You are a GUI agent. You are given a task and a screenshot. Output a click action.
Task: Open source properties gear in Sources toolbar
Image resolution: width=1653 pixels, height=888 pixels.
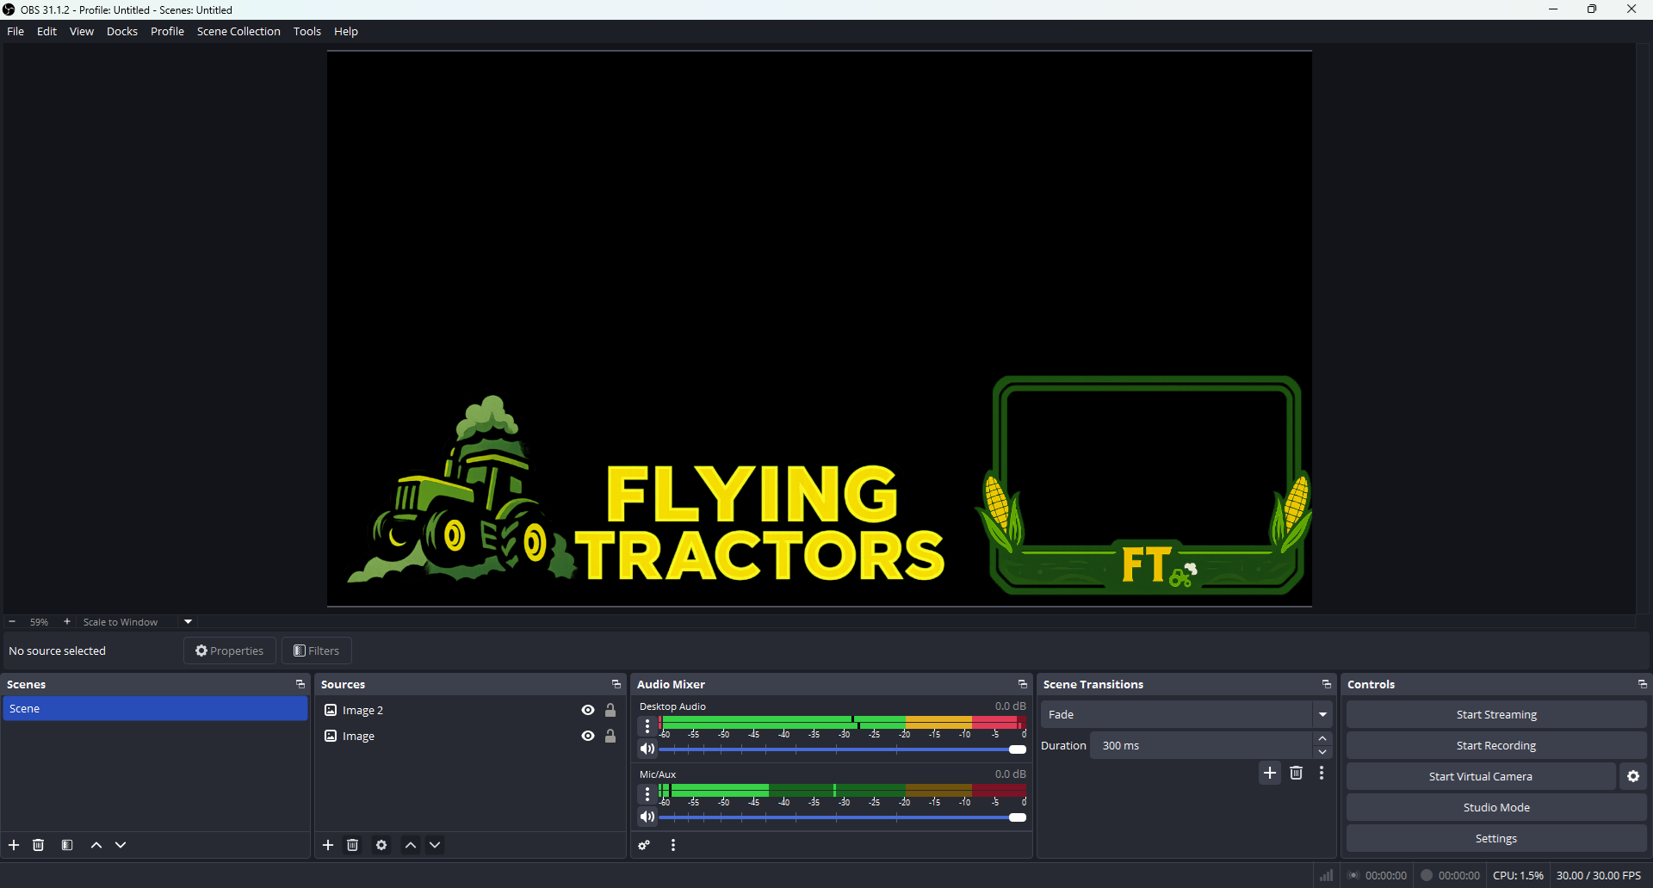[x=381, y=845]
